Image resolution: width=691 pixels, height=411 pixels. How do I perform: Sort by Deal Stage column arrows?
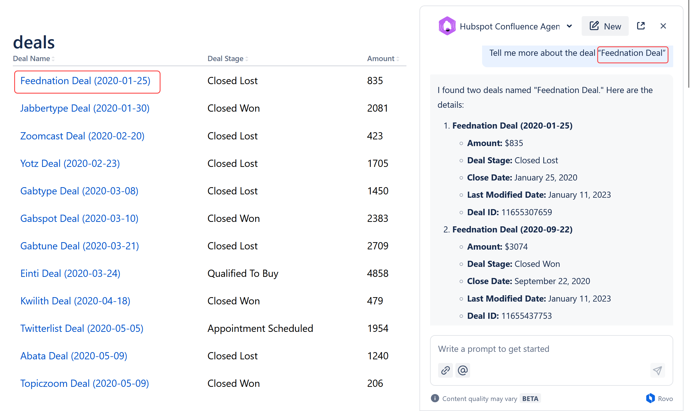click(x=247, y=59)
